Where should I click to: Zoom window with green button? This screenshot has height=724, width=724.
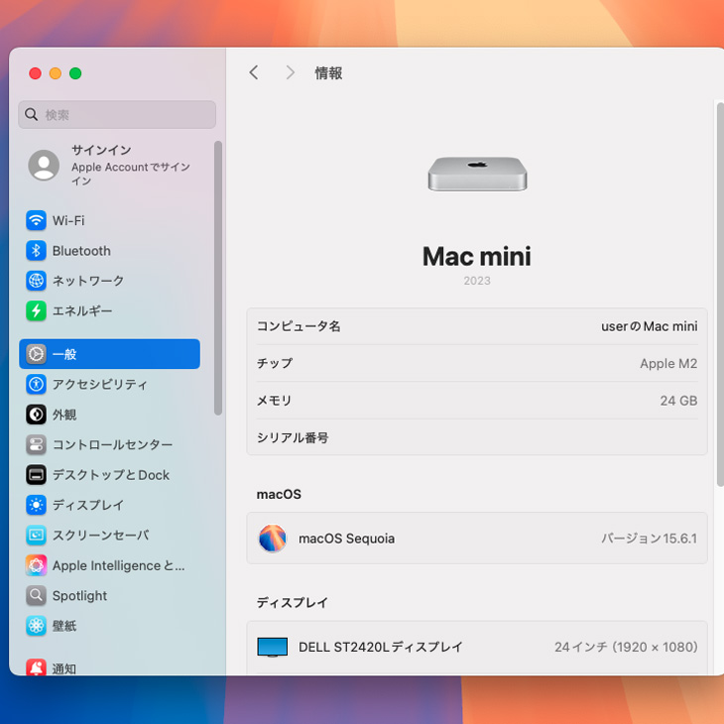[75, 73]
